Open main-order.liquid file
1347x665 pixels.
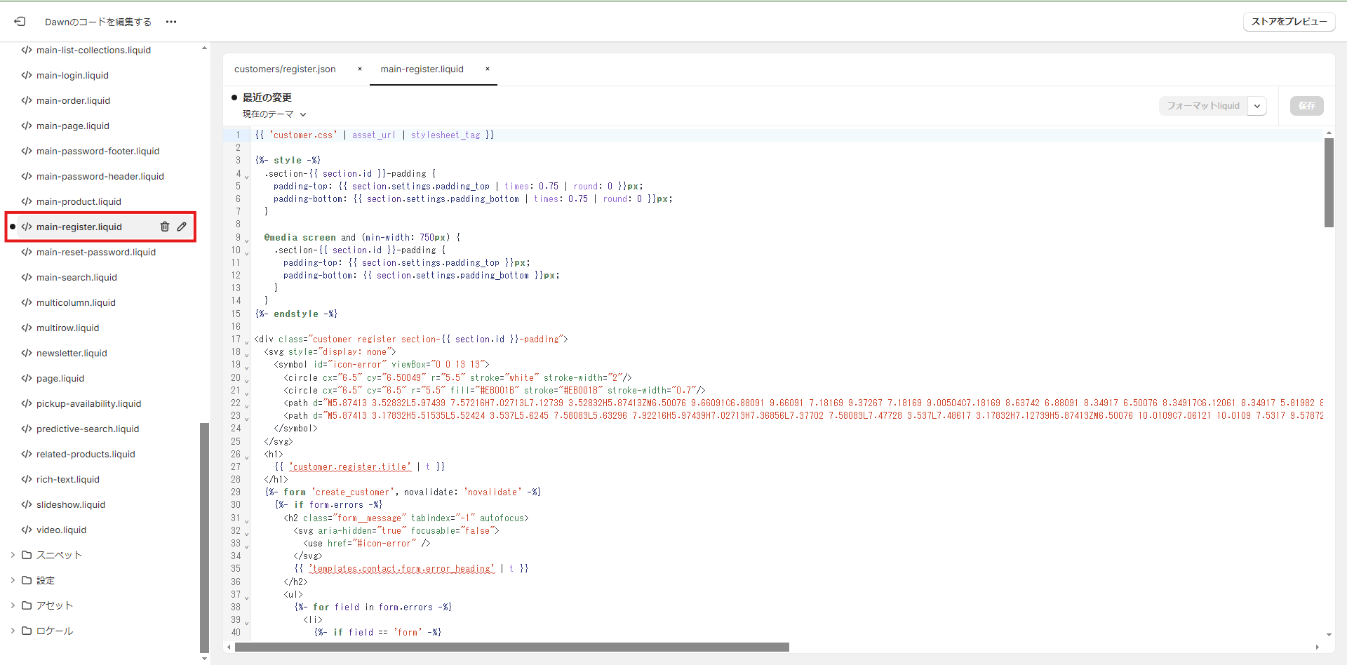point(73,100)
